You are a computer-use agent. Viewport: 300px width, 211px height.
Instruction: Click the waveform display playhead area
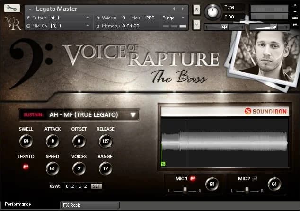click(225, 142)
